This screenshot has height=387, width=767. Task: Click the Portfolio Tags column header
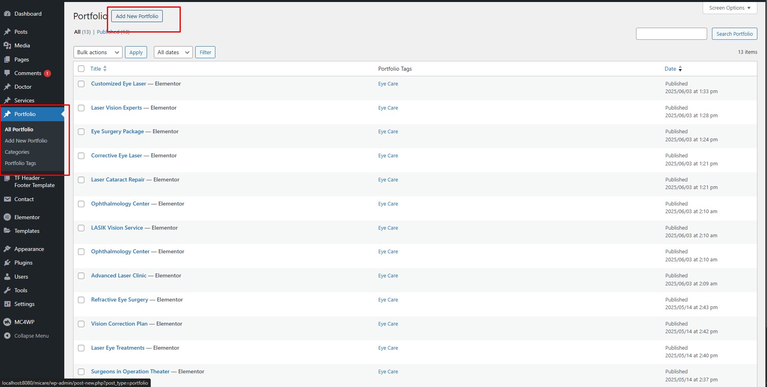coord(395,69)
